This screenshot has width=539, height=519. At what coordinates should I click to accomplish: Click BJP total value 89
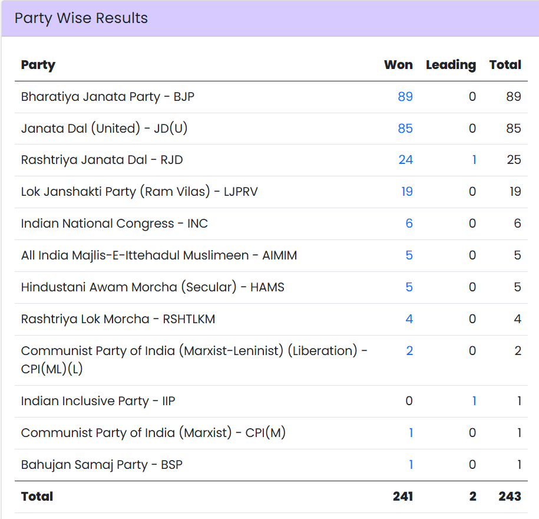(514, 97)
